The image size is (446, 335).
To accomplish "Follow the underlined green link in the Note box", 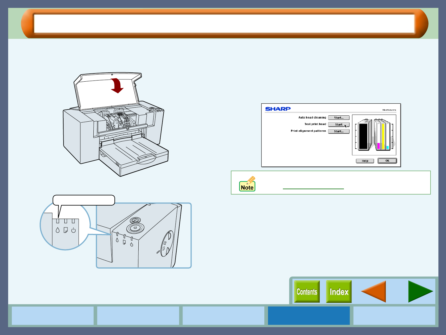I will 313,187.
